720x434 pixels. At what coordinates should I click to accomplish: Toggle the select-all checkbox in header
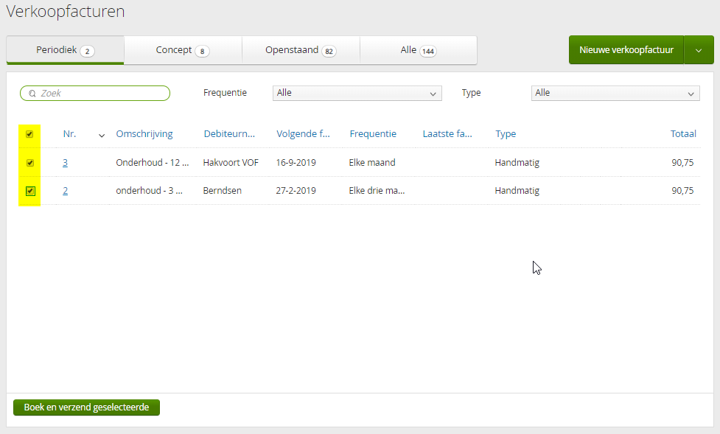click(29, 134)
